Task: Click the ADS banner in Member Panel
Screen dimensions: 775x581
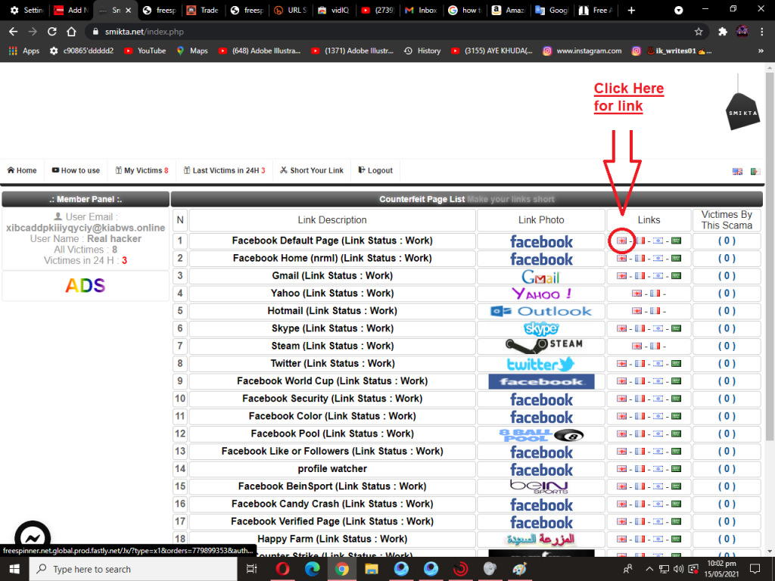Action: pyautogui.click(x=86, y=285)
